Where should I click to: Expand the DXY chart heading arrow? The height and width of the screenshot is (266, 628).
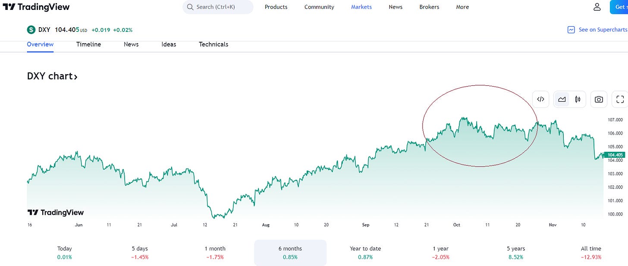[75, 77]
